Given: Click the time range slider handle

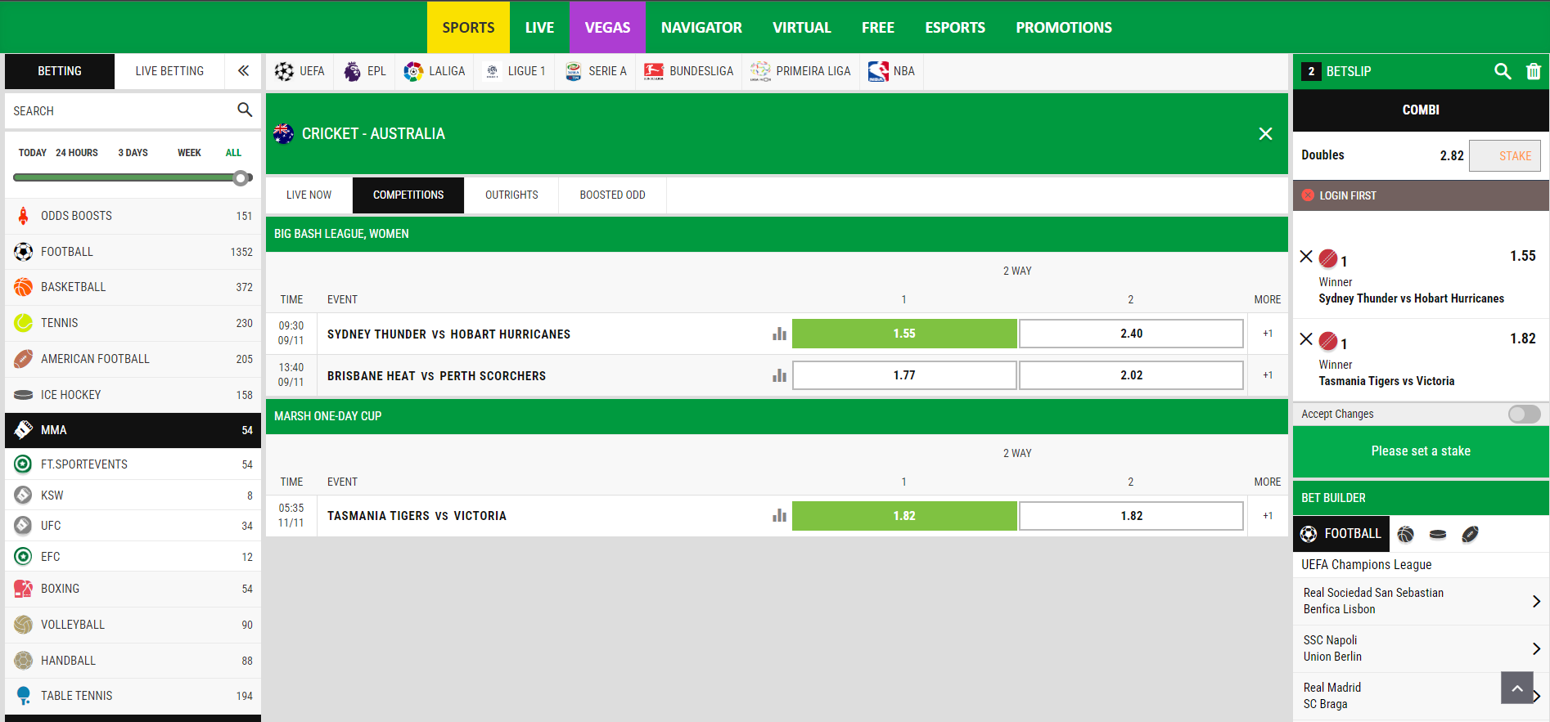Looking at the screenshot, I should pos(241,177).
